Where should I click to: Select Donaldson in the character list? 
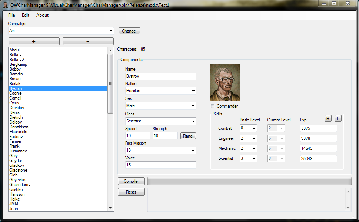19,127
